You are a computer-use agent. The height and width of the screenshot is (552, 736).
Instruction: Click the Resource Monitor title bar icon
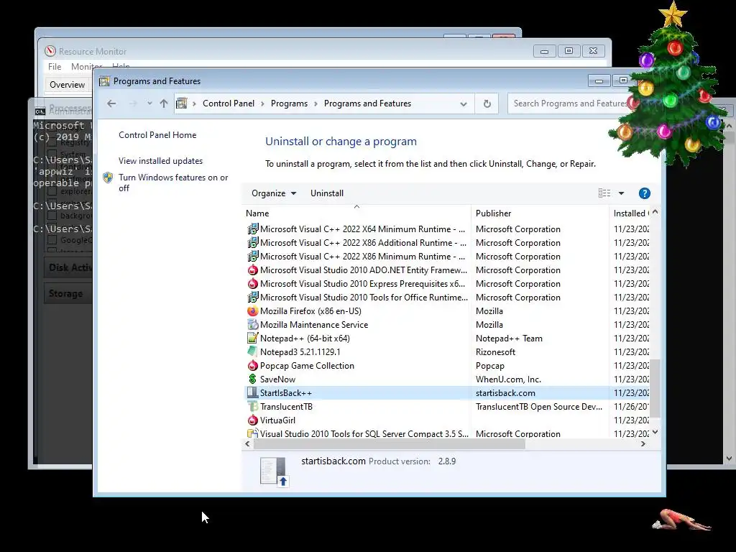[x=50, y=51]
